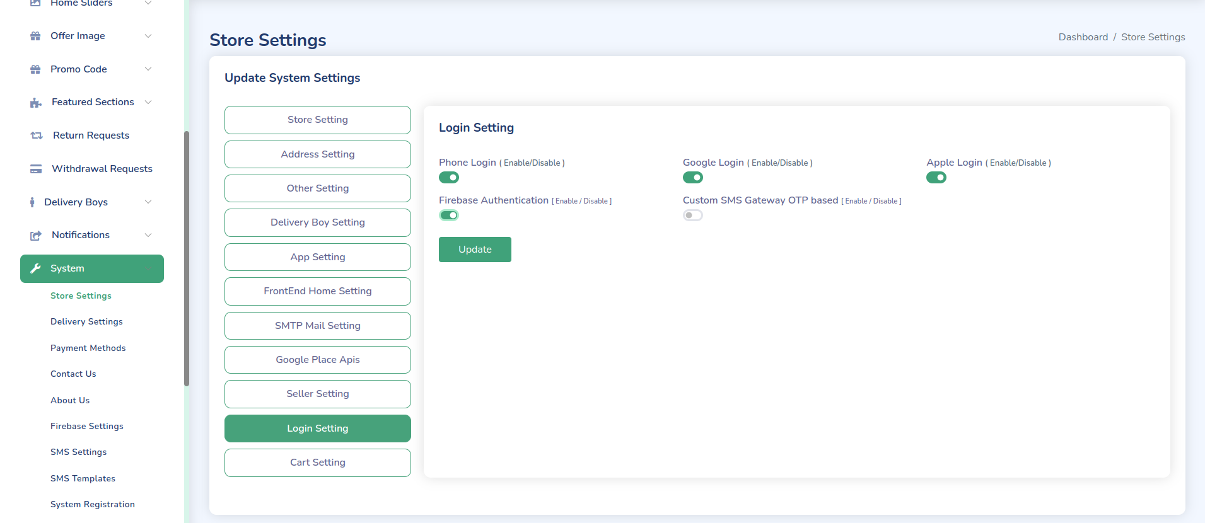This screenshot has width=1205, height=523.
Task: Click the Promo Code gift icon
Action: click(35, 69)
